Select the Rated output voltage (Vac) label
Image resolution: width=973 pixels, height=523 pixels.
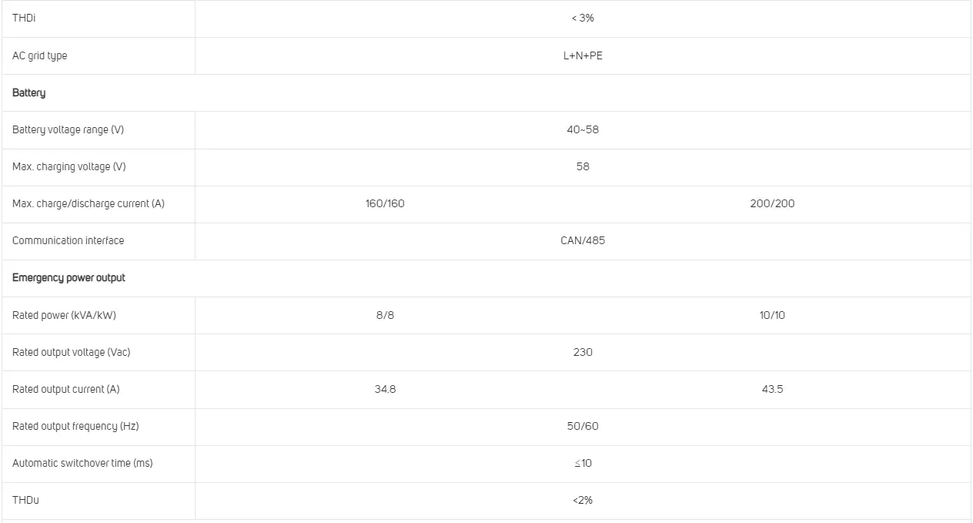point(71,352)
